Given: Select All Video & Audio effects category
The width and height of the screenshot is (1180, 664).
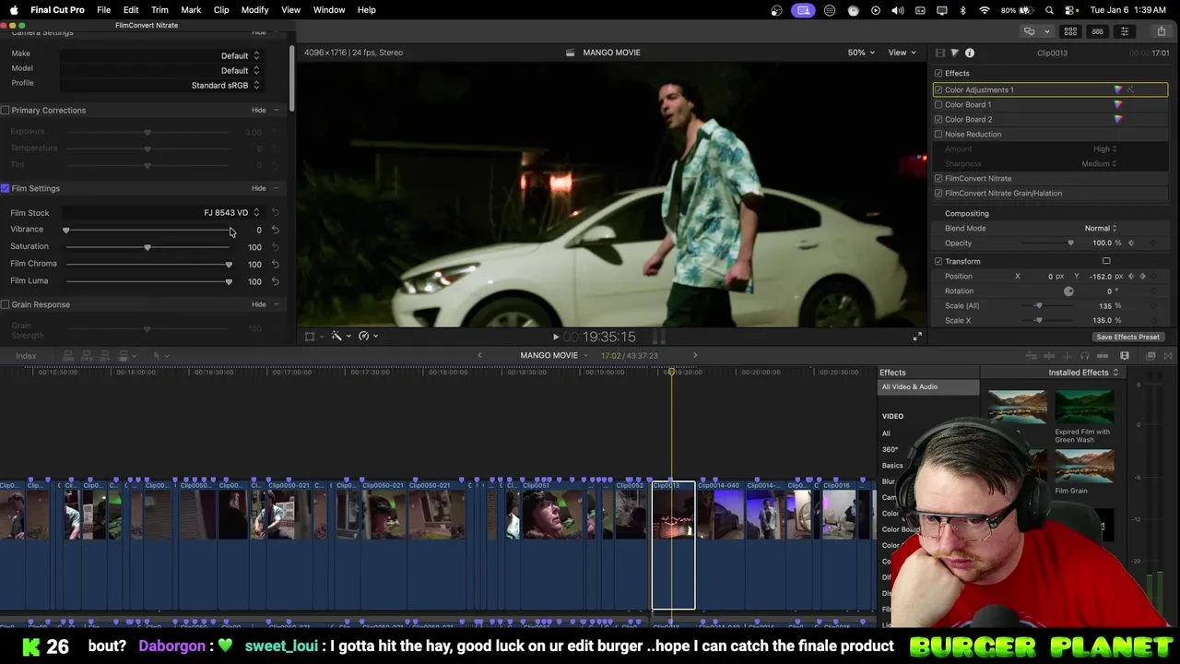Looking at the screenshot, I should 928,387.
